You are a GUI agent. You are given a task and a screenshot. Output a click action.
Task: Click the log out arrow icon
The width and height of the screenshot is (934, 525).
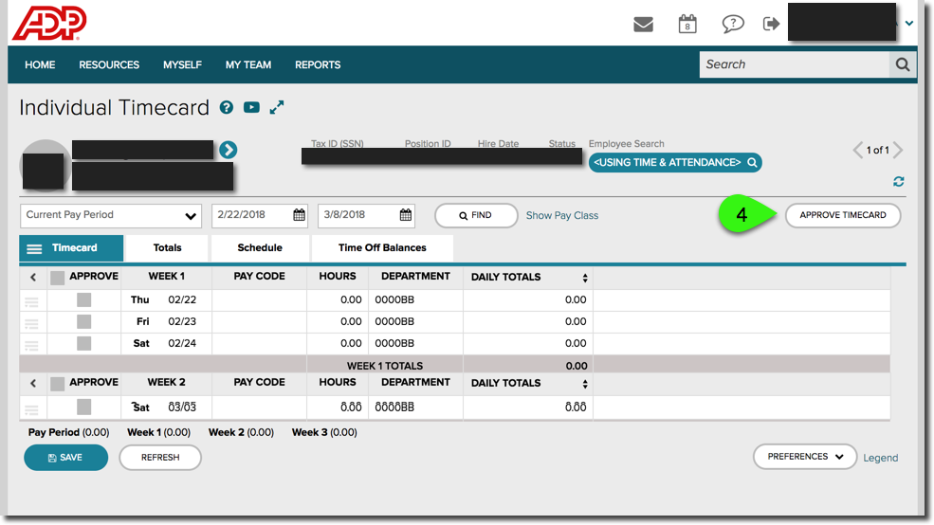pyautogui.click(x=771, y=24)
